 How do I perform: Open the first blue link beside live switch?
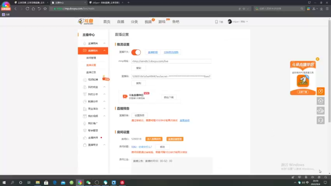tap(153, 52)
